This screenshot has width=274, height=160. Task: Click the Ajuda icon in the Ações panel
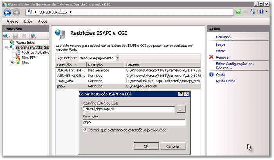click(211, 75)
